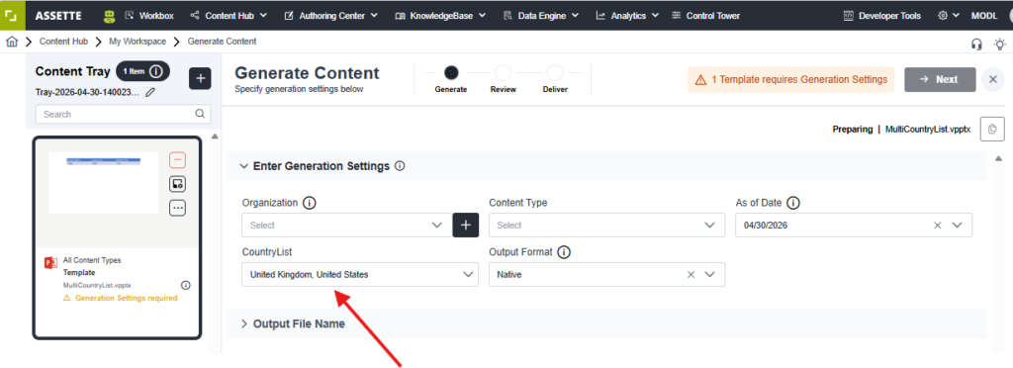The image size is (1013, 368).
Task: Select the Generate step circle
Action: pos(451,73)
